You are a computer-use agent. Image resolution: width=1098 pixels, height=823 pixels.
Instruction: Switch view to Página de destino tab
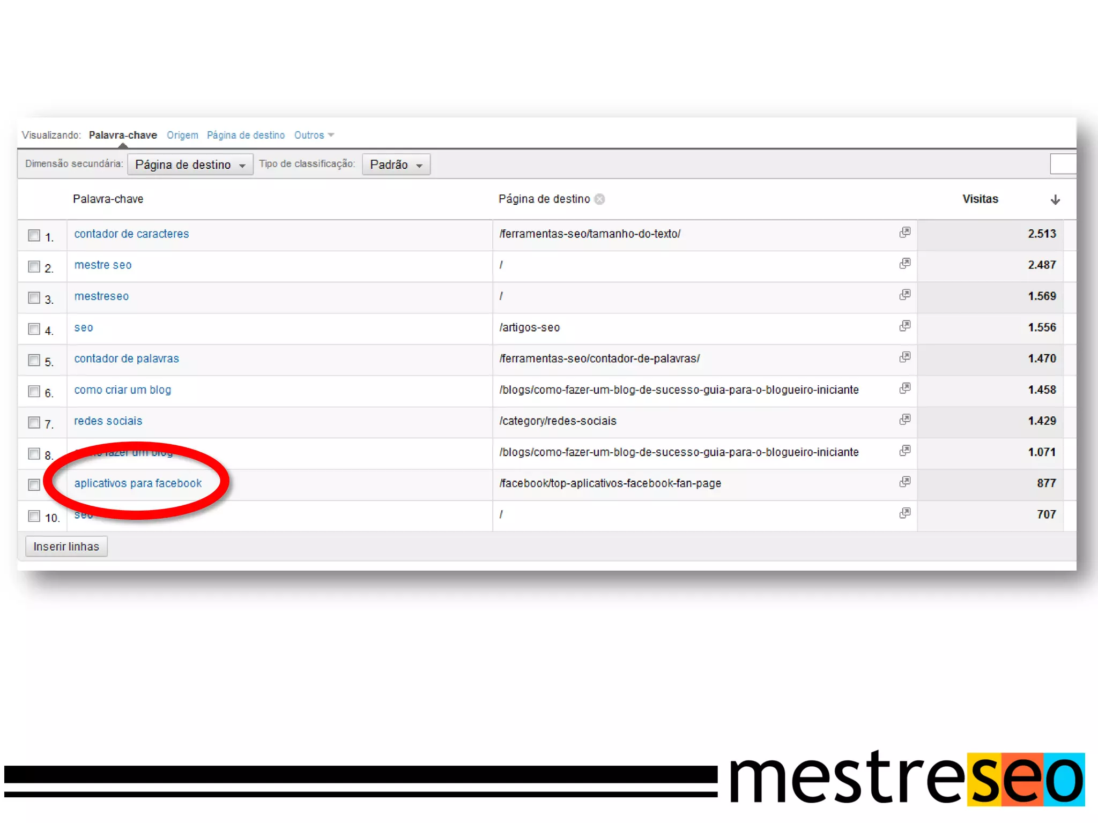(x=246, y=135)
